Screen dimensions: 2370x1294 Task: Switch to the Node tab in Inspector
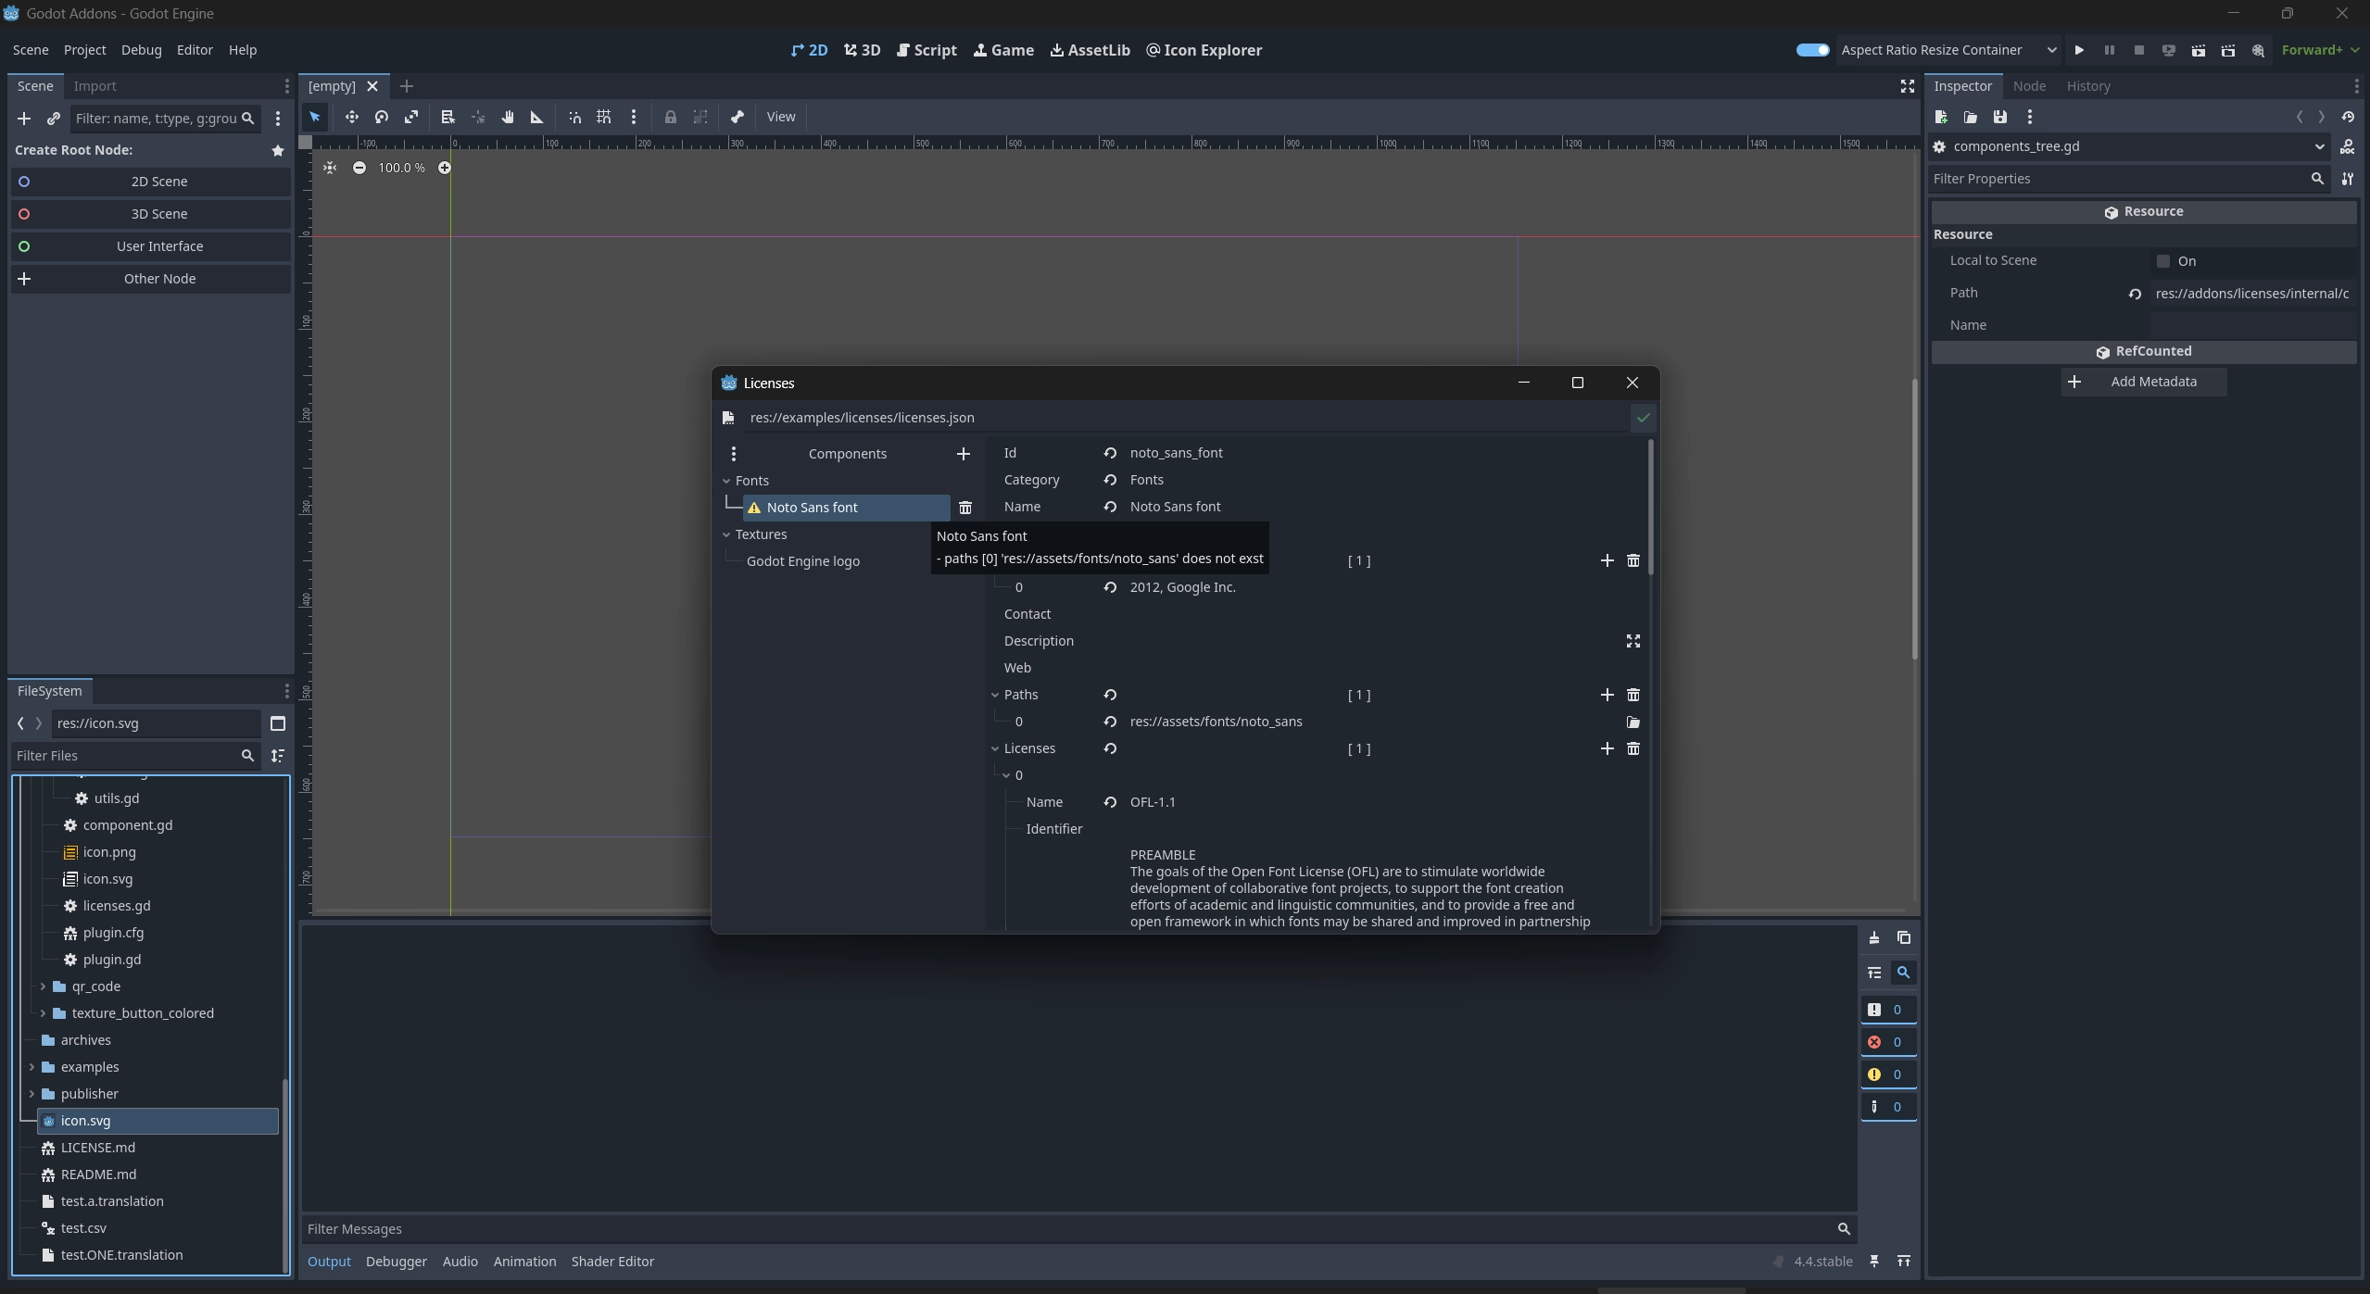coord(2029,86)
